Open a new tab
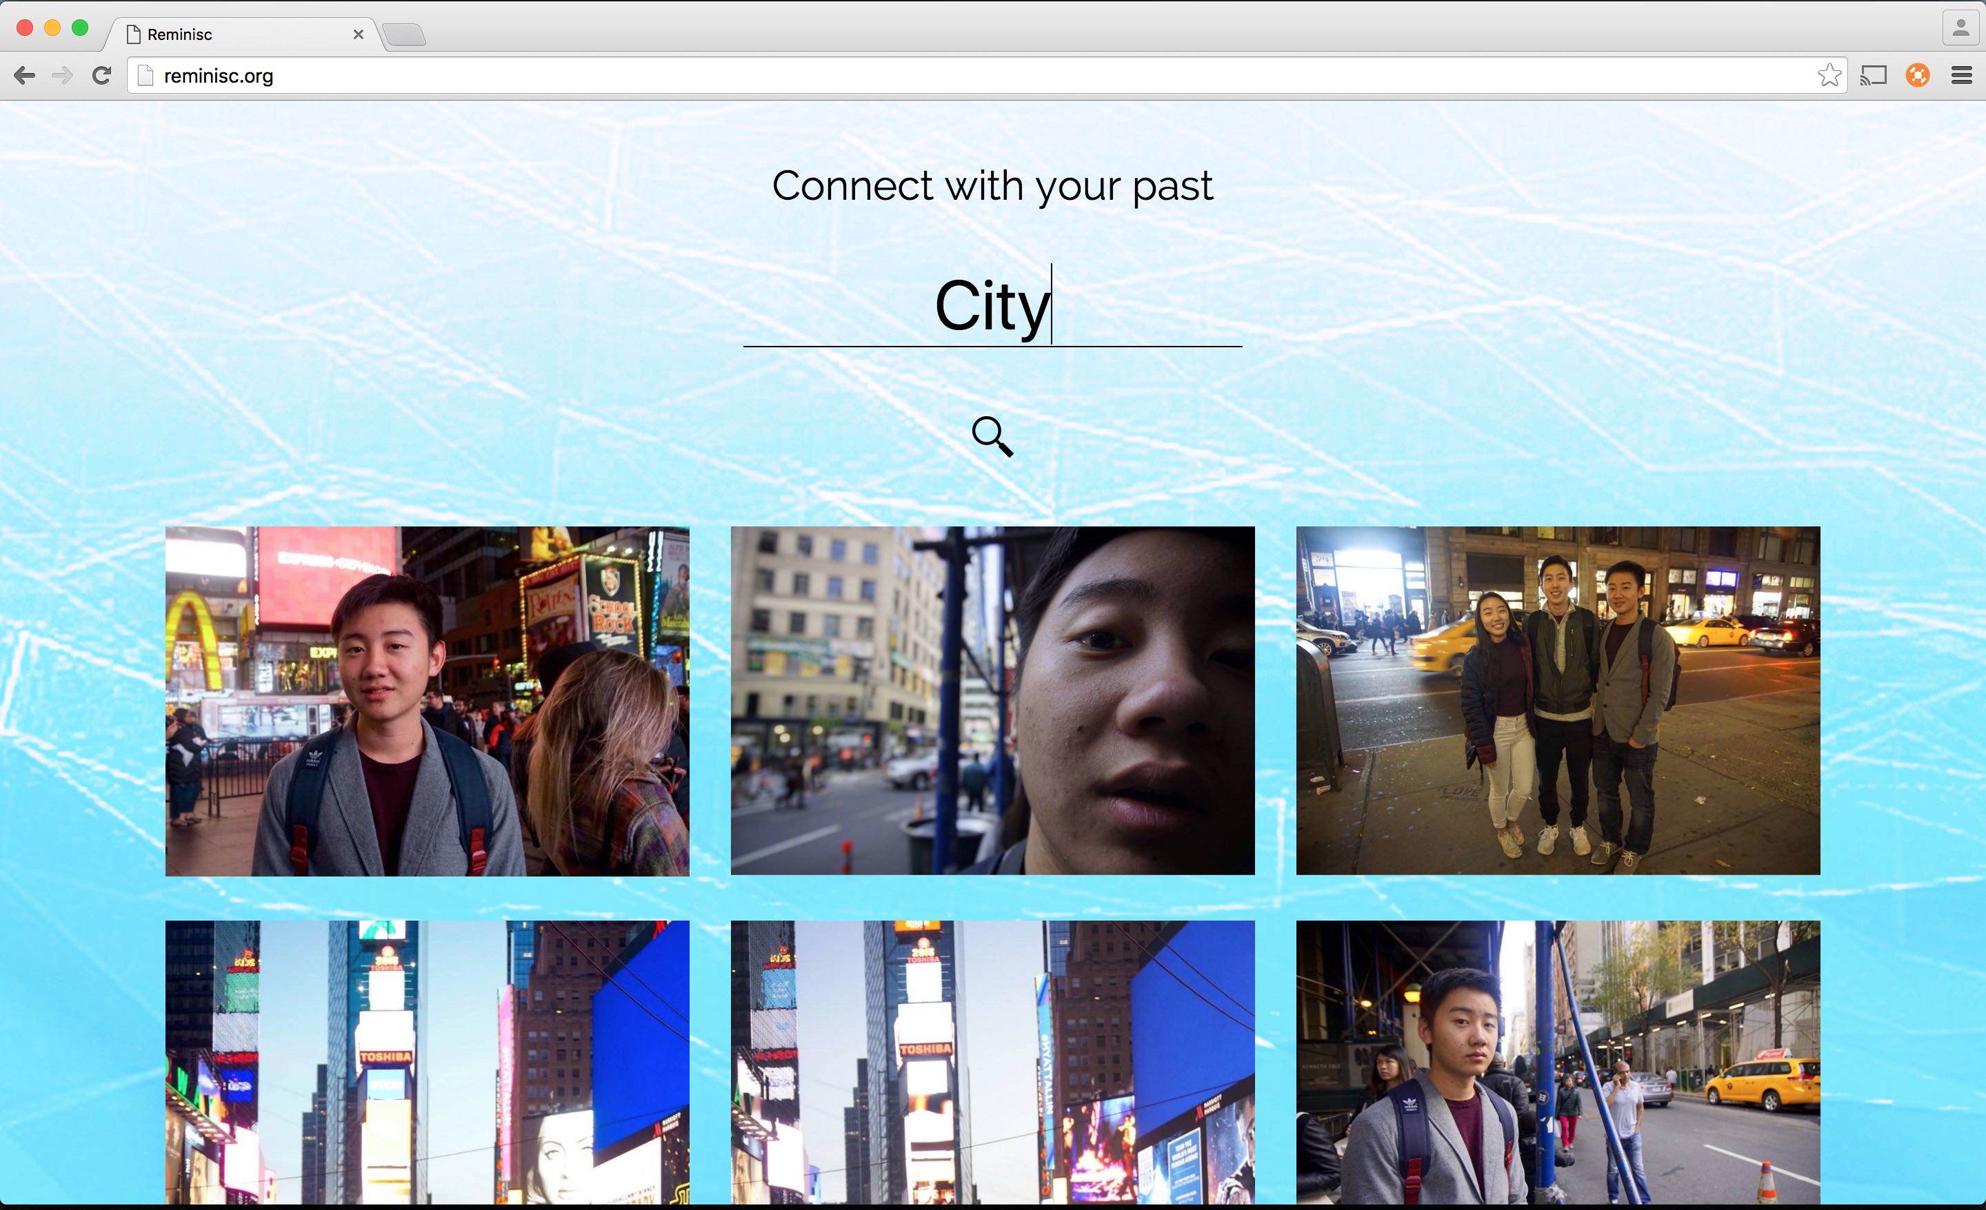Screen dimensions: 1986x1210 click(404, 34)
